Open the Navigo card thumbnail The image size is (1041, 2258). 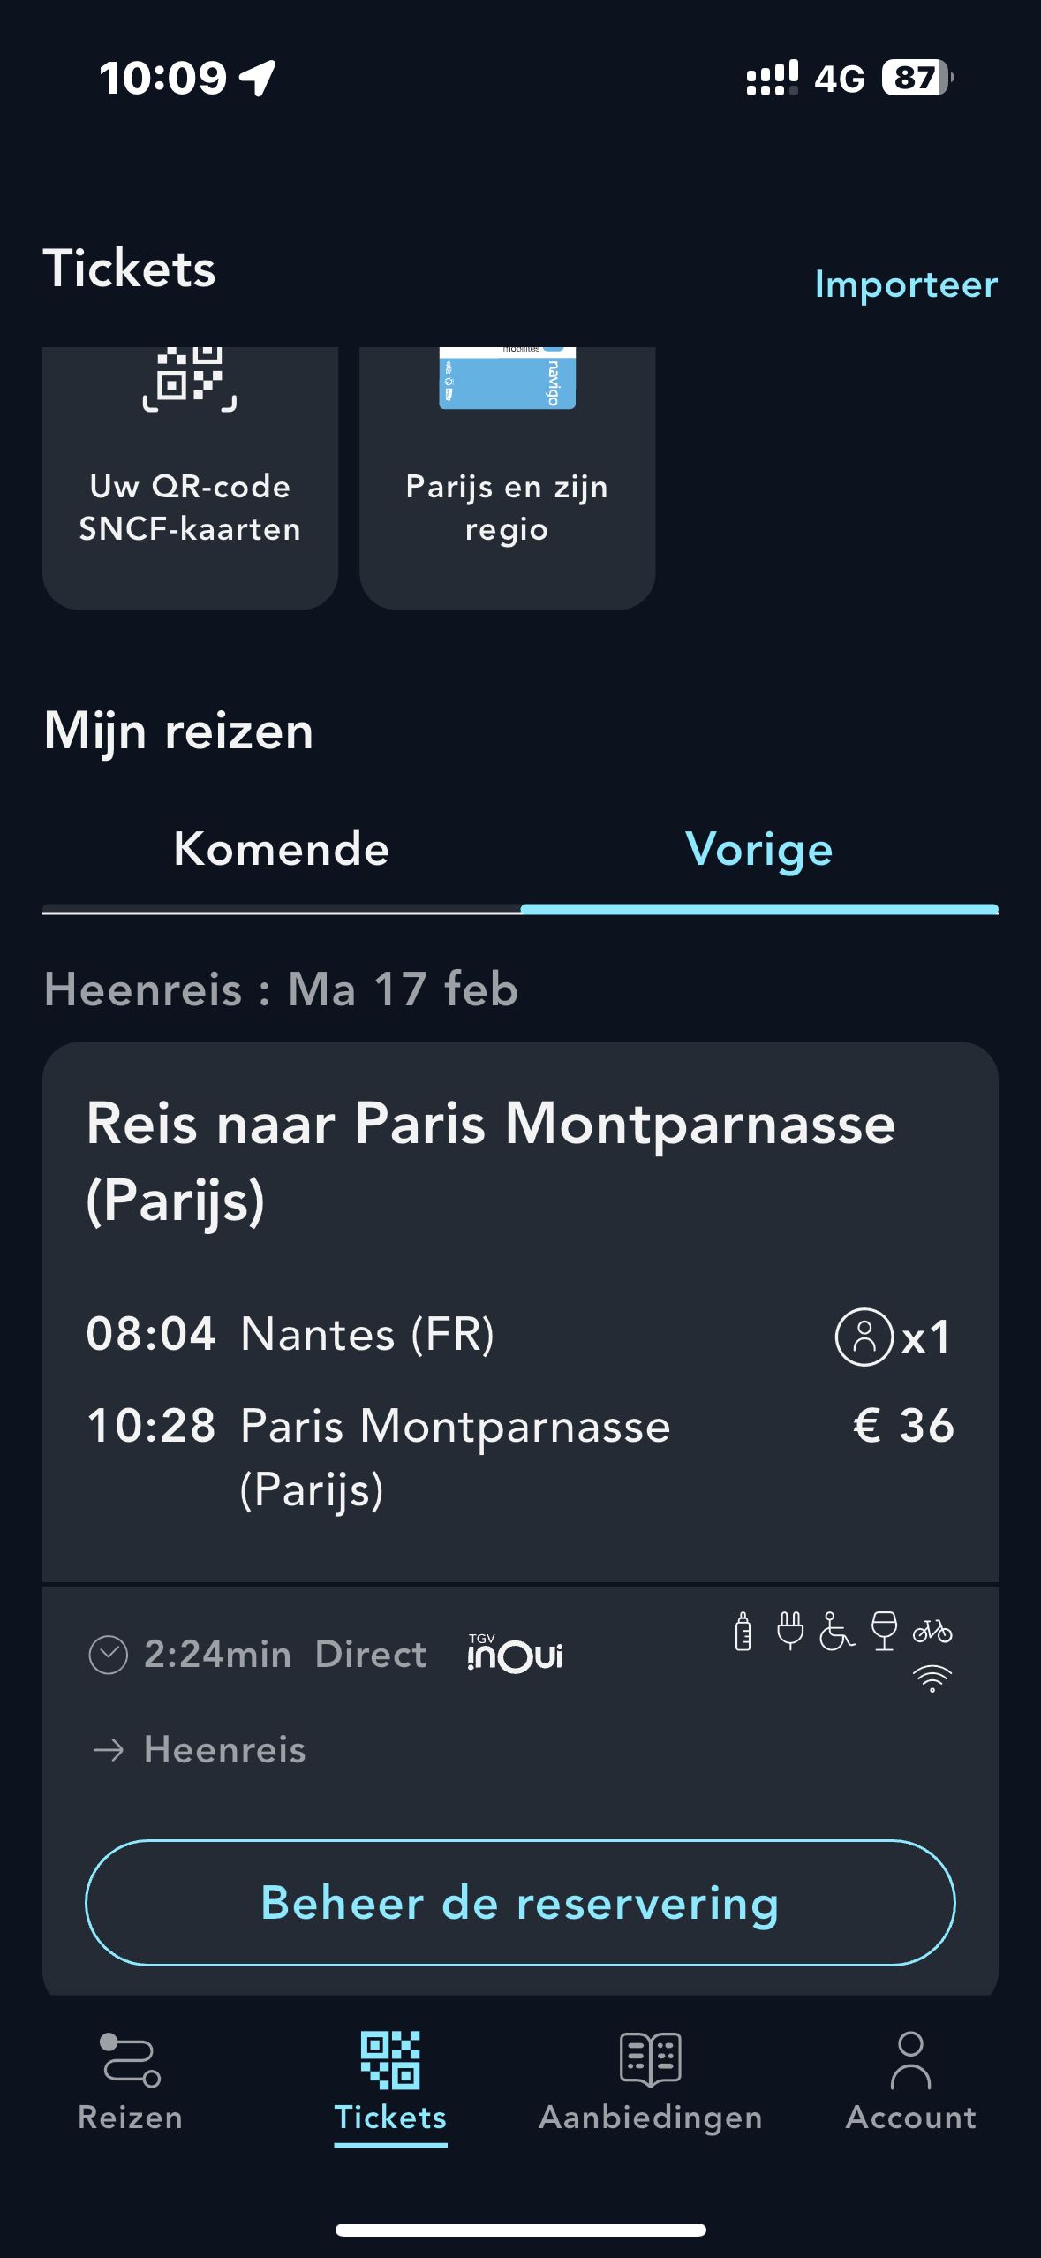tap(507, 378)
